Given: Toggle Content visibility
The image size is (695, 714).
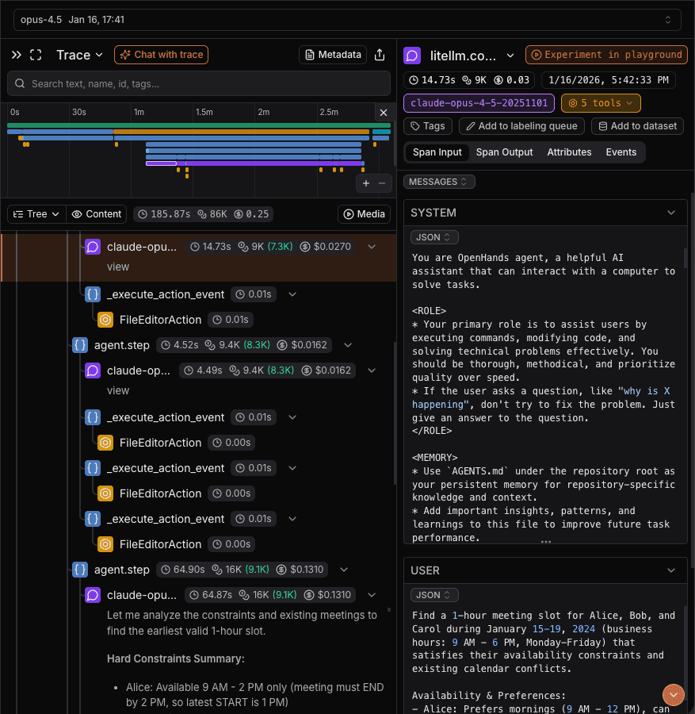Looking at the screenshot, I should pyautogui.click(x=97, y=214).
